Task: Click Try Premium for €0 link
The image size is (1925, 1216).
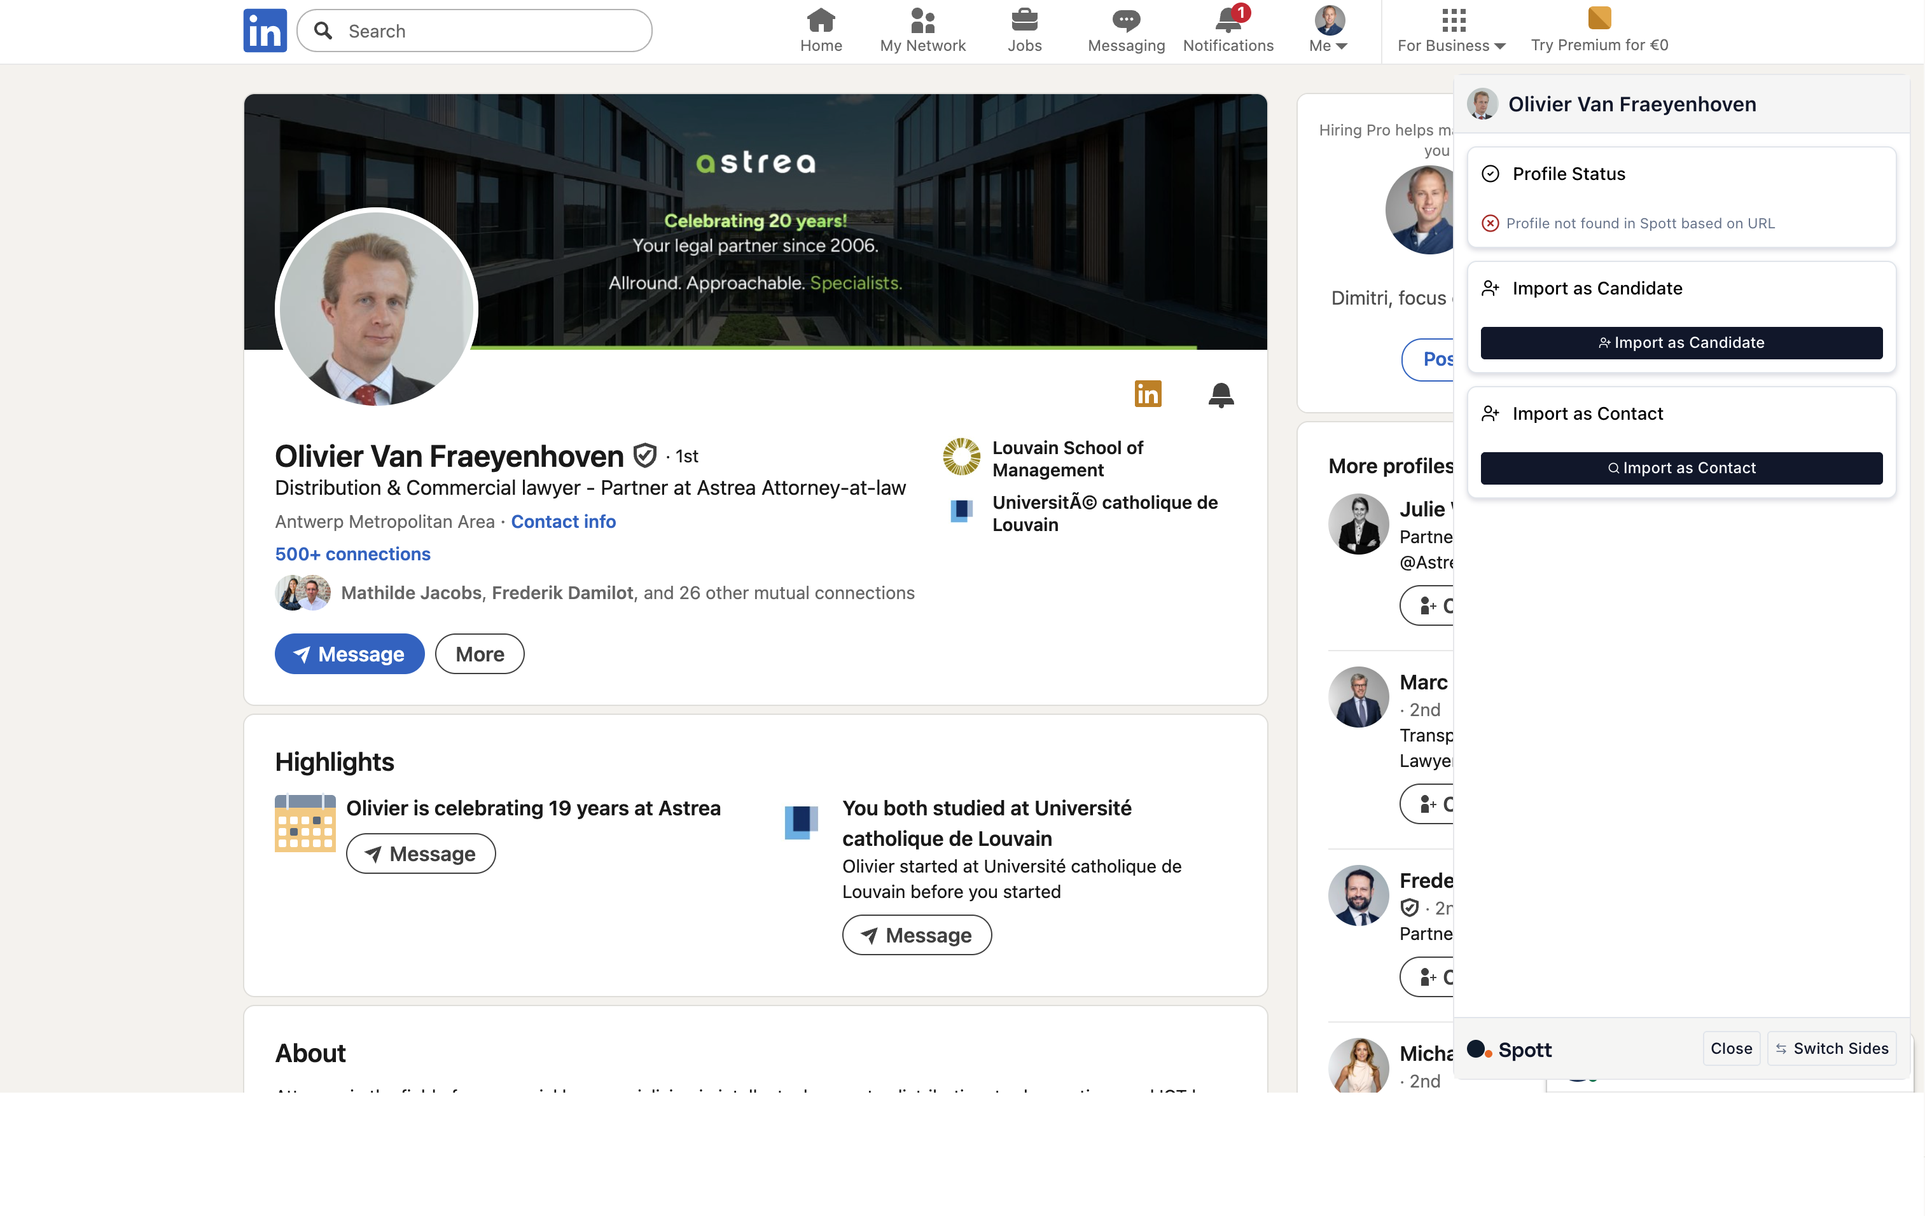Action: 1600,45
